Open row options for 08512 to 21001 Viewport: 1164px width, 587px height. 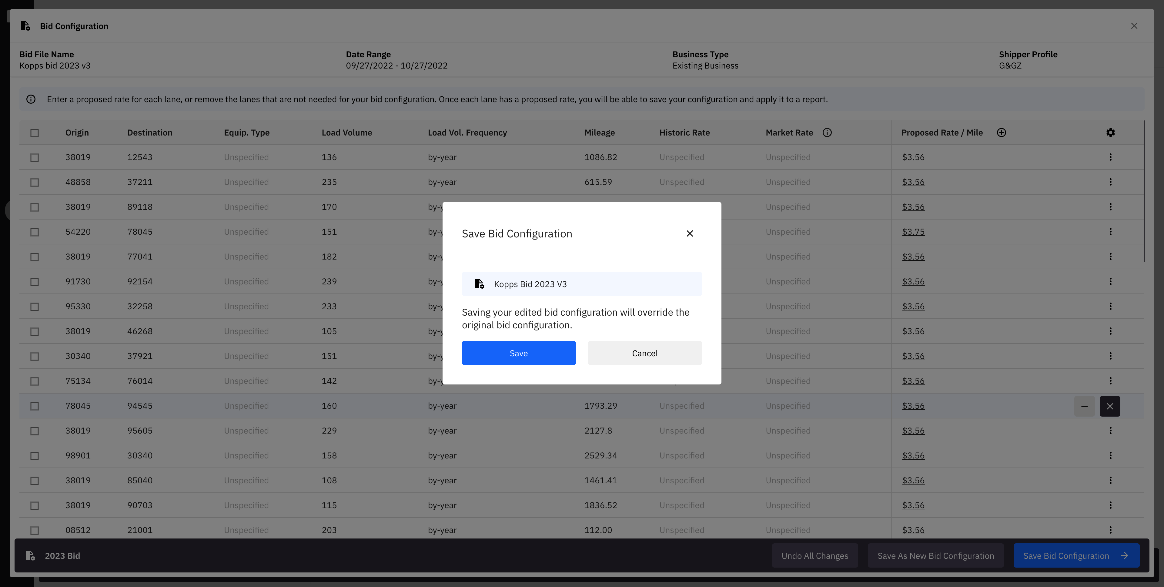tap(1110, 530)
